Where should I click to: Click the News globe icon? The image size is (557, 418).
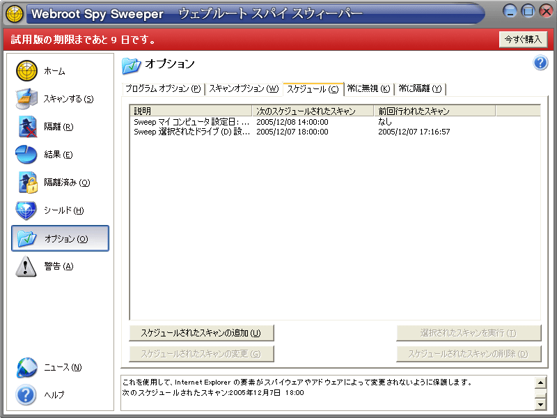point(26,367)
